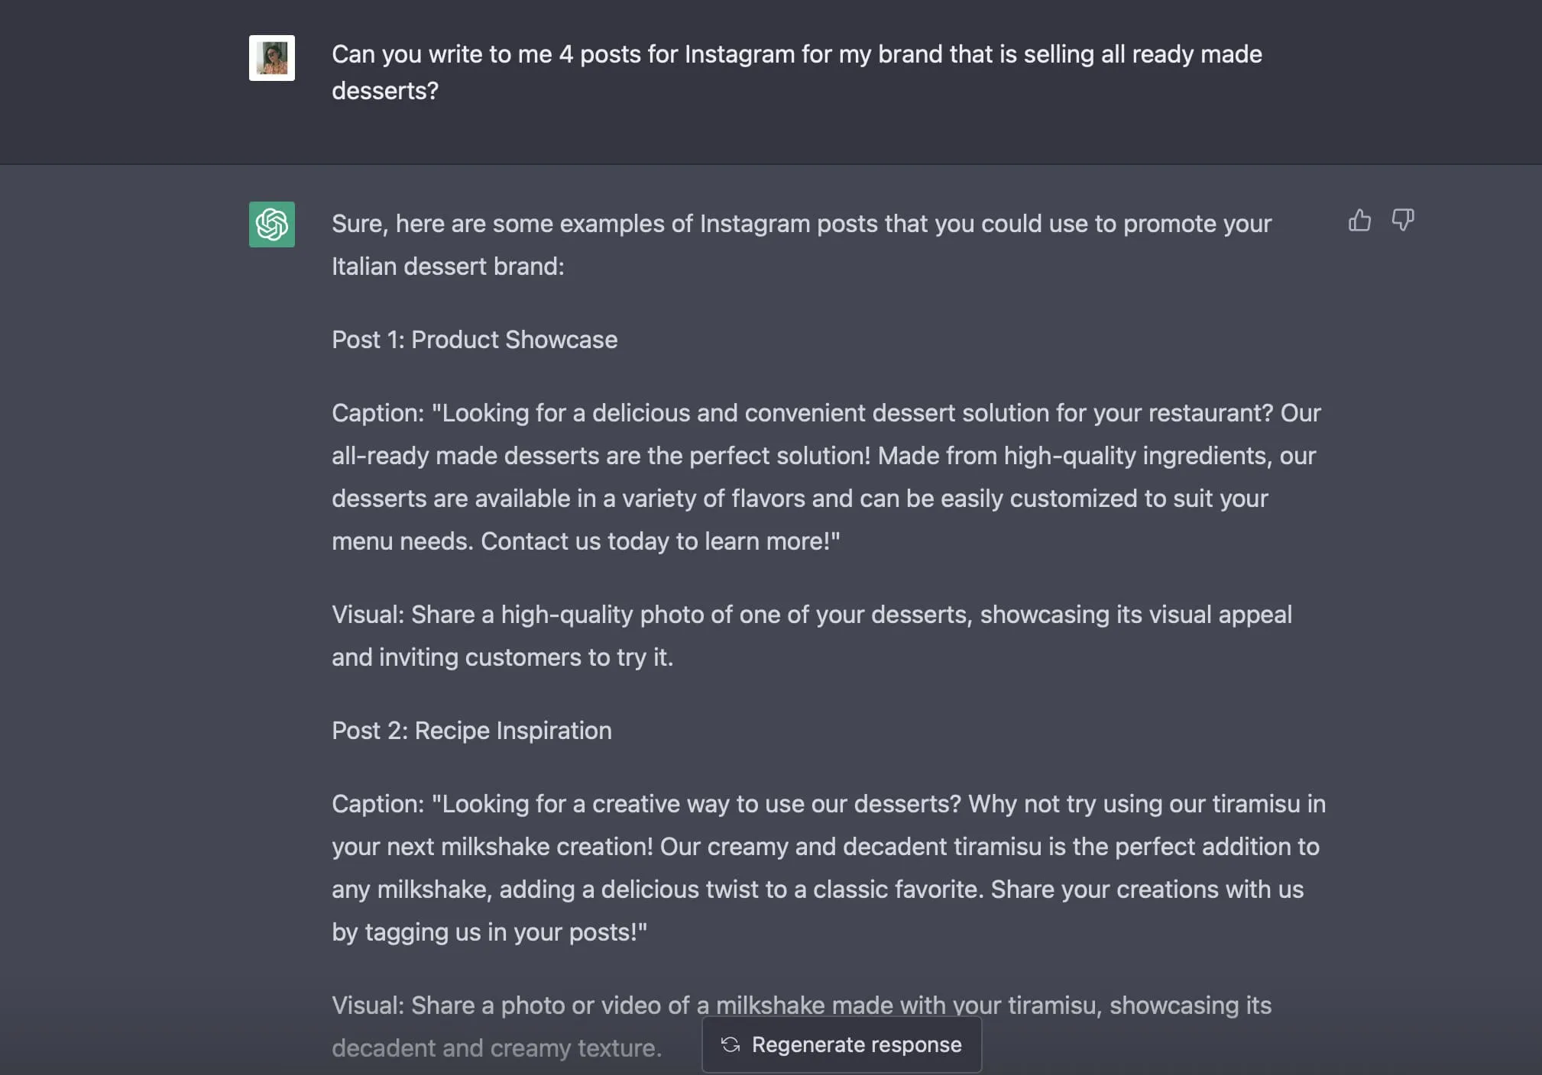The height and width of the screenshot is (1075, 1542).
Task: Click the thumbs up feedback icon
Action: click(x=1359, y=221)
